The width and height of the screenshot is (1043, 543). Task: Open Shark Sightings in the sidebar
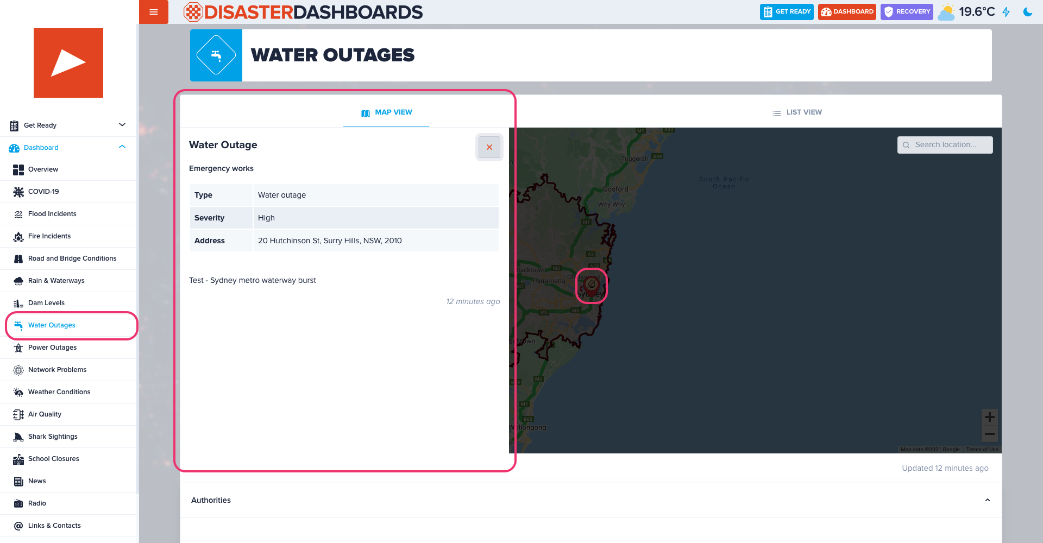53,437
